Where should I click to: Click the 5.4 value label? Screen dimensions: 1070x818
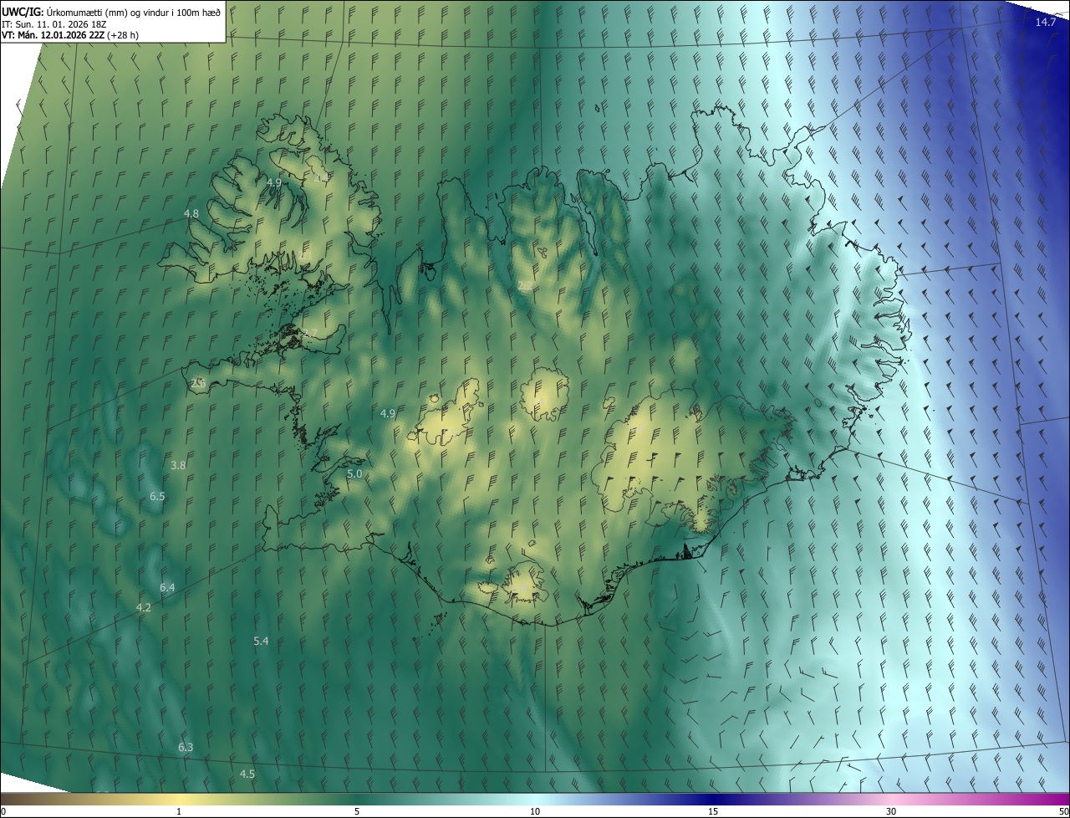(261, 641)
